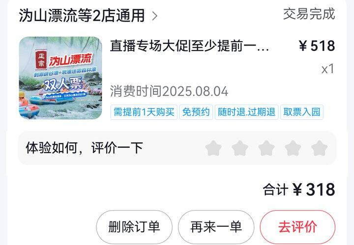354x245 pixels.
Task: Click the 再来一单 button
Action: [x=216, y=227]
